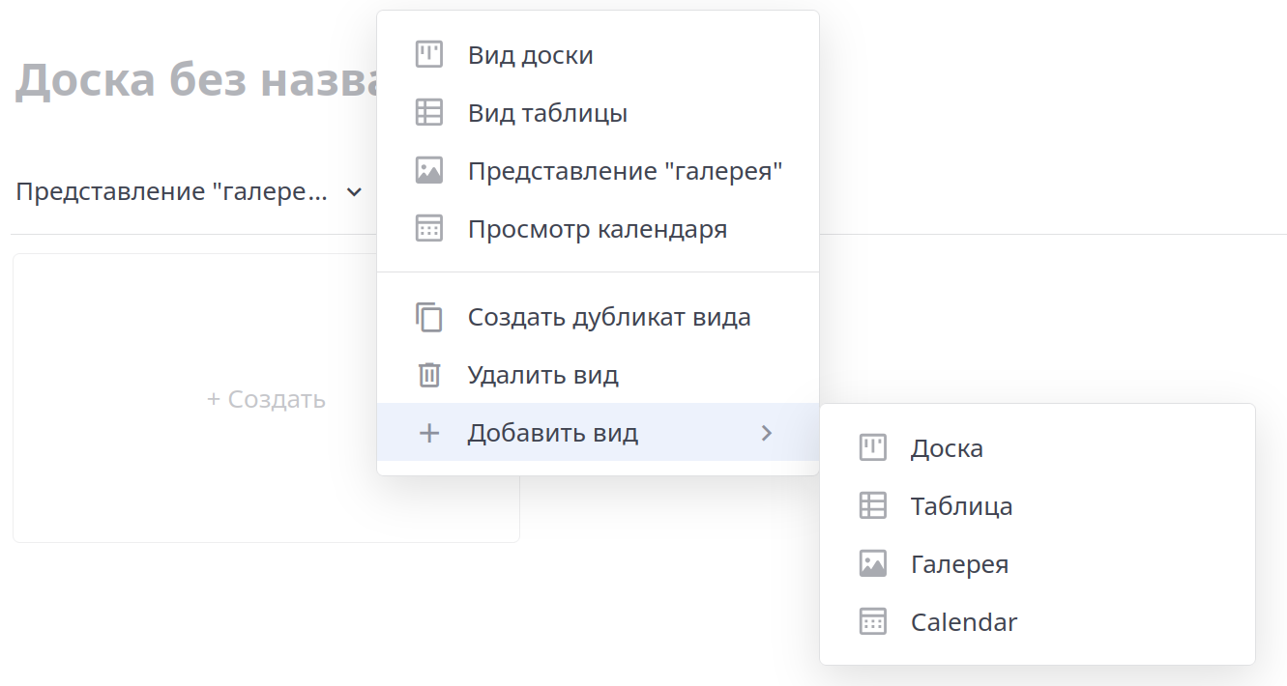Image resolution: width=1287 pixels, height=686 pixels.
Task: Select the calendar icon next to 'Calendar'
Action: coord(873,621)
